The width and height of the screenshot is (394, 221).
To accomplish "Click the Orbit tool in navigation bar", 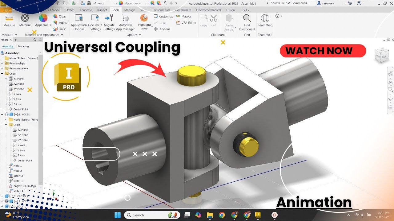I will [391, 99].
